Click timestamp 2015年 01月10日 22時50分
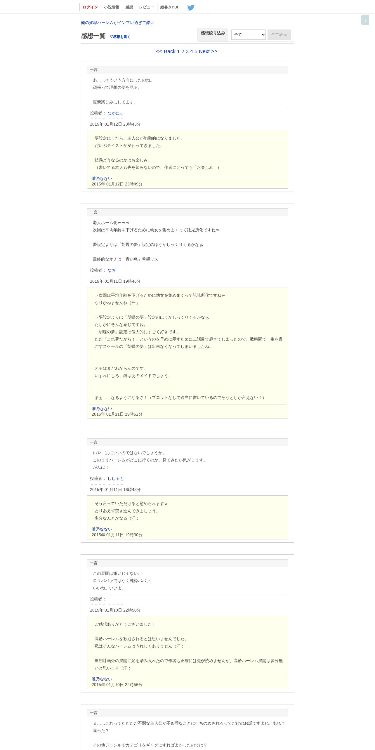375x750 pixels. 115,610
